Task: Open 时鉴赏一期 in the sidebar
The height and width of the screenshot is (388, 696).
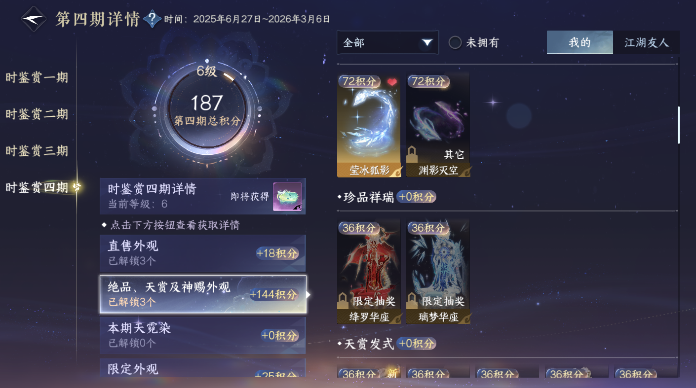Action: 37,77
